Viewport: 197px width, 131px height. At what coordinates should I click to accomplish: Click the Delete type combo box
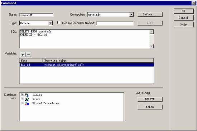click(36, 23)
